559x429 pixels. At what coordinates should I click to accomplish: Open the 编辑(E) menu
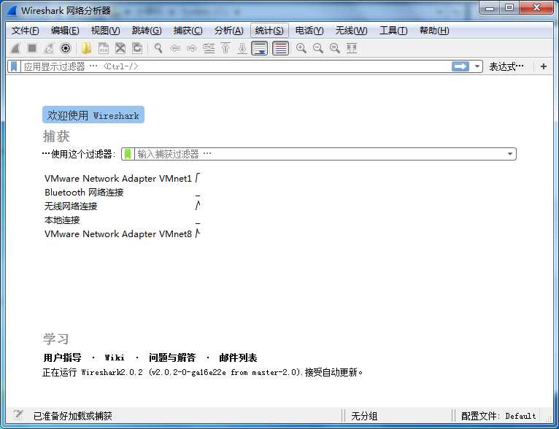click(x=65, y=31)
